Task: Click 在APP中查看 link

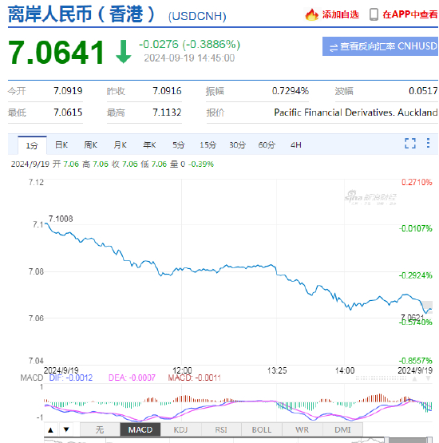Action: [x=410, y=14]
